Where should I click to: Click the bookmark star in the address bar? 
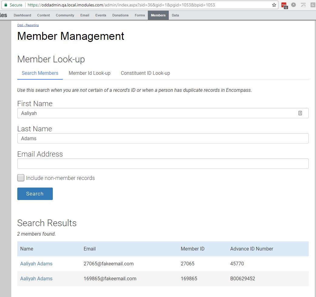click(274, 5)
